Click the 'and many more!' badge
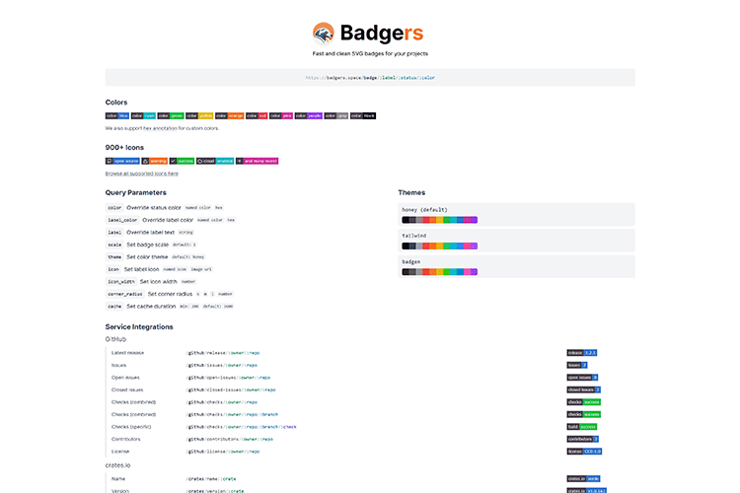The width and height of the screenshot is (740, 493). [x=258, y=160]
